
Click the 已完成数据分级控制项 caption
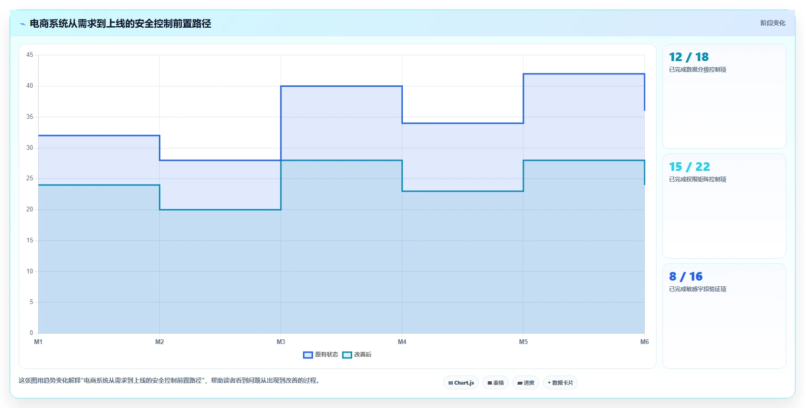coord(698,70)
